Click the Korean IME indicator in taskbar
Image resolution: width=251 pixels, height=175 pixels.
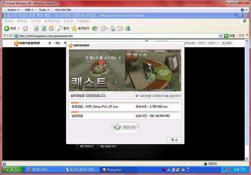click(164, 169)
